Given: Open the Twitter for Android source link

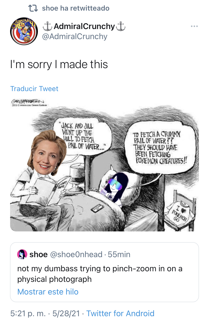Looking at the screenshot, I should tap(120, 313).
